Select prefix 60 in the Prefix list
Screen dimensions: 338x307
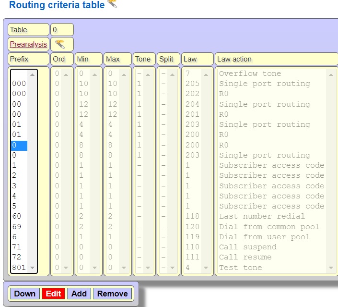click(17, 217)
